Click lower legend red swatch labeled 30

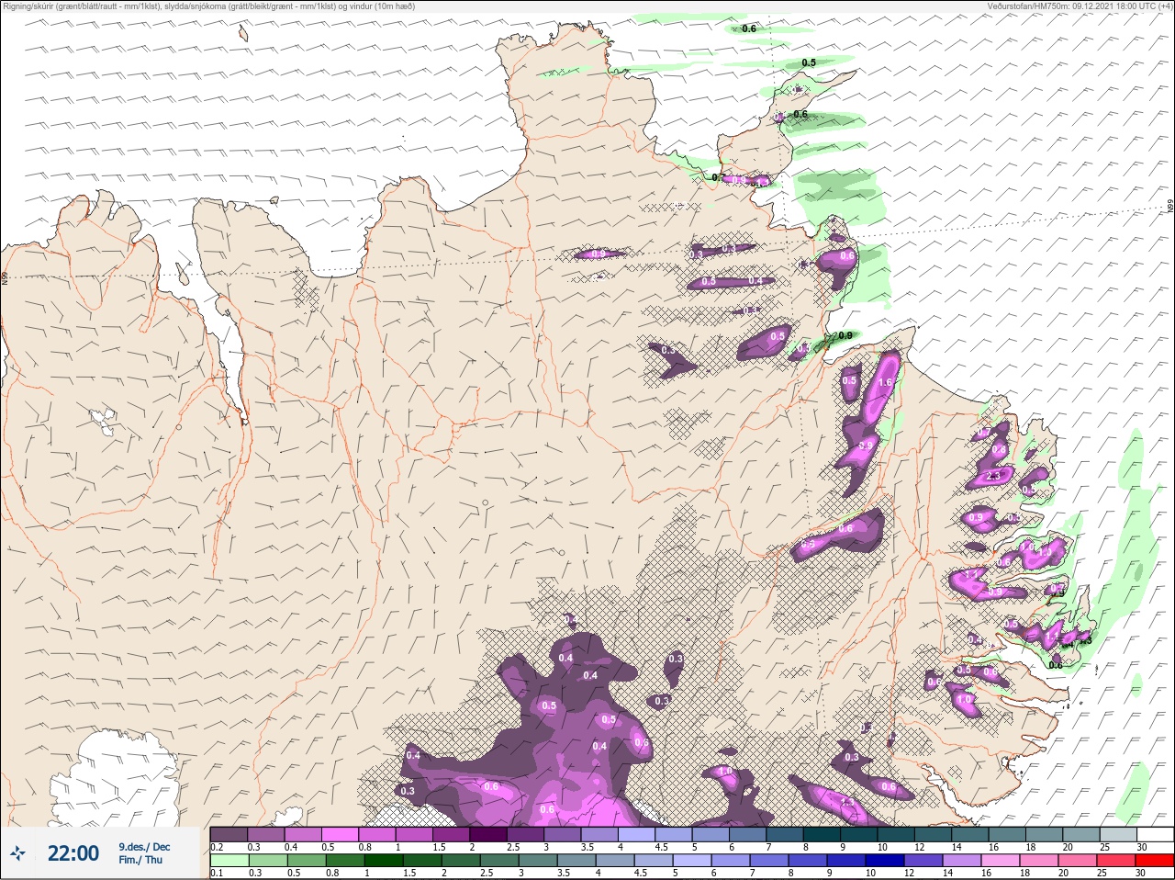coord(1155,861)
